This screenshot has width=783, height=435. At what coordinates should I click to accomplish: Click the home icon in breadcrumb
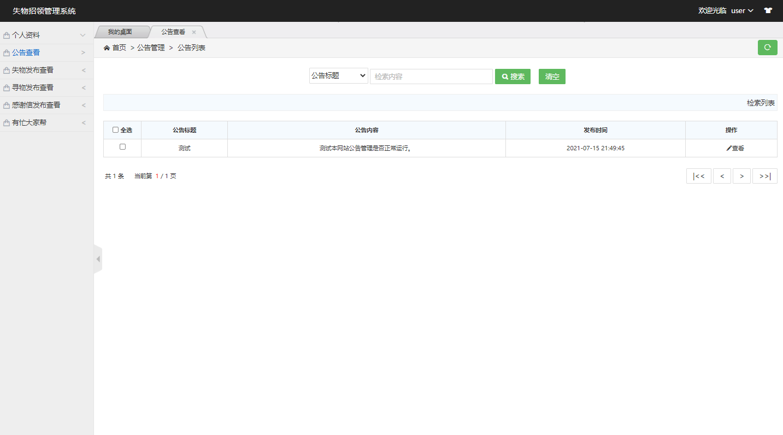107,48
